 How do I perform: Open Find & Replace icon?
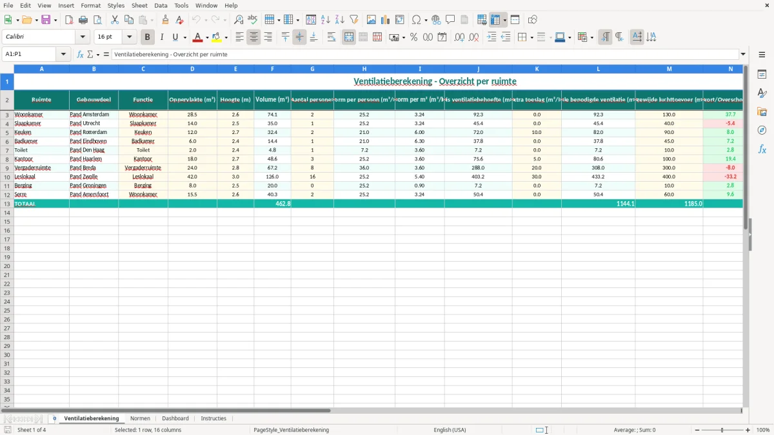point(239,20)
